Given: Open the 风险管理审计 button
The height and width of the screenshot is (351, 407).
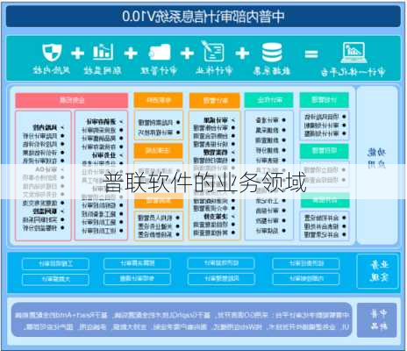Looking at the screenshot, I should point(221,279).
